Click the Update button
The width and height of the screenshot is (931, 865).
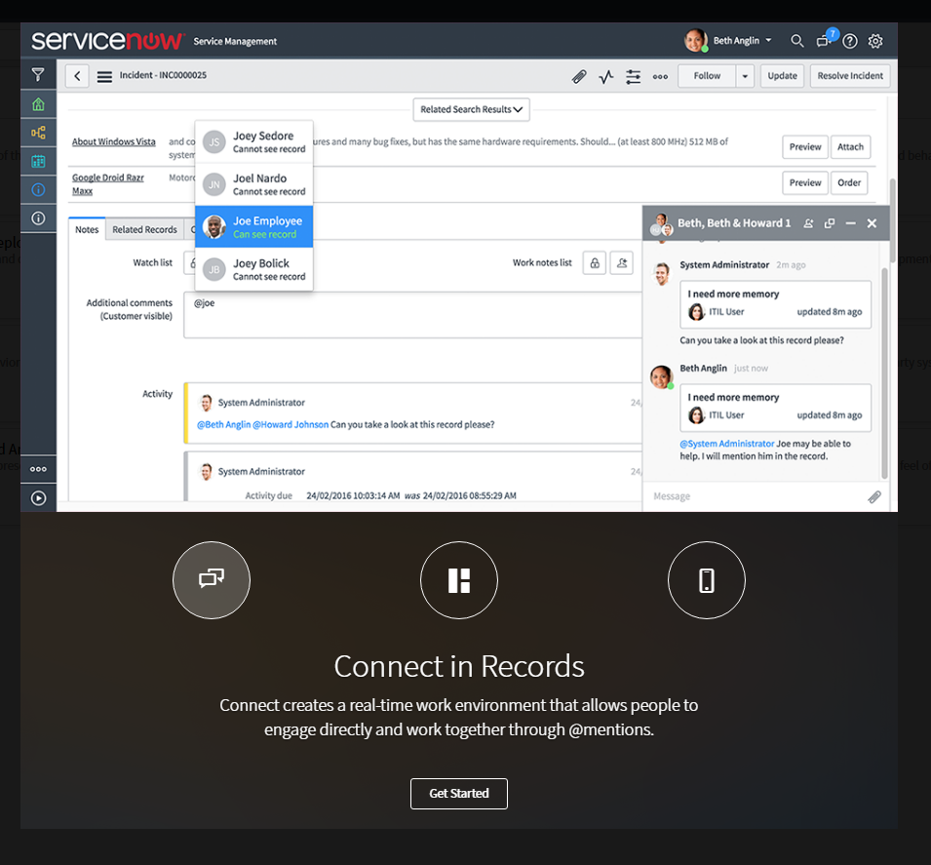782,76
